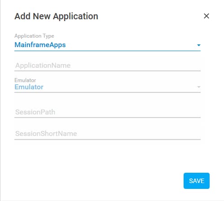
Task: Click the small gray Emulator label
Action: 25,80
